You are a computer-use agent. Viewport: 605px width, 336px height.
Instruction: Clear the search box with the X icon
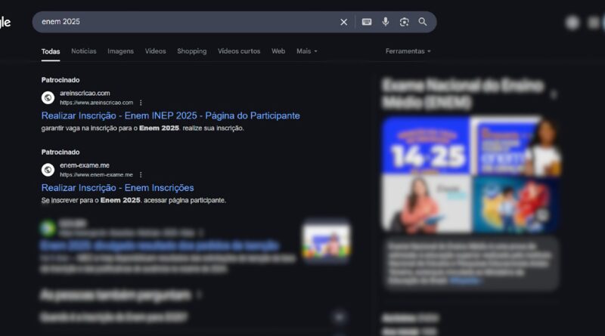click(x=344, y=22)
